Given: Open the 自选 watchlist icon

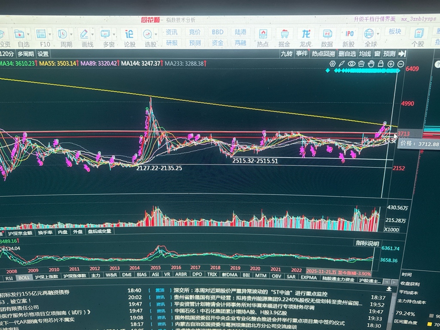Looking at the screenshot, I should [x=19, y=34].
